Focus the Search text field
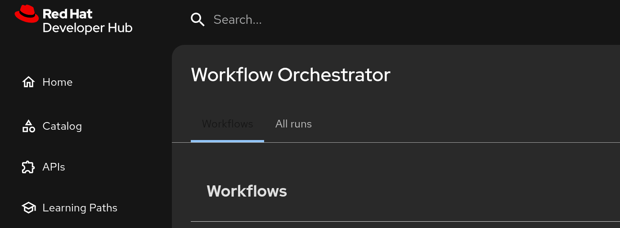Image resolution: width=620 pixels, height=228 pixels. pos(315,19)
